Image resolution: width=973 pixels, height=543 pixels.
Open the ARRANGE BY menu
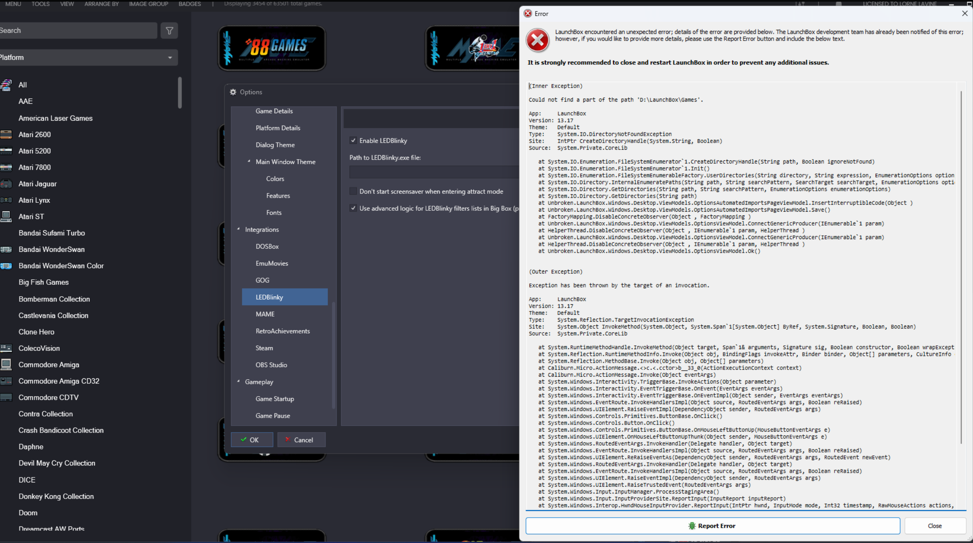click(x=101, y=4)
